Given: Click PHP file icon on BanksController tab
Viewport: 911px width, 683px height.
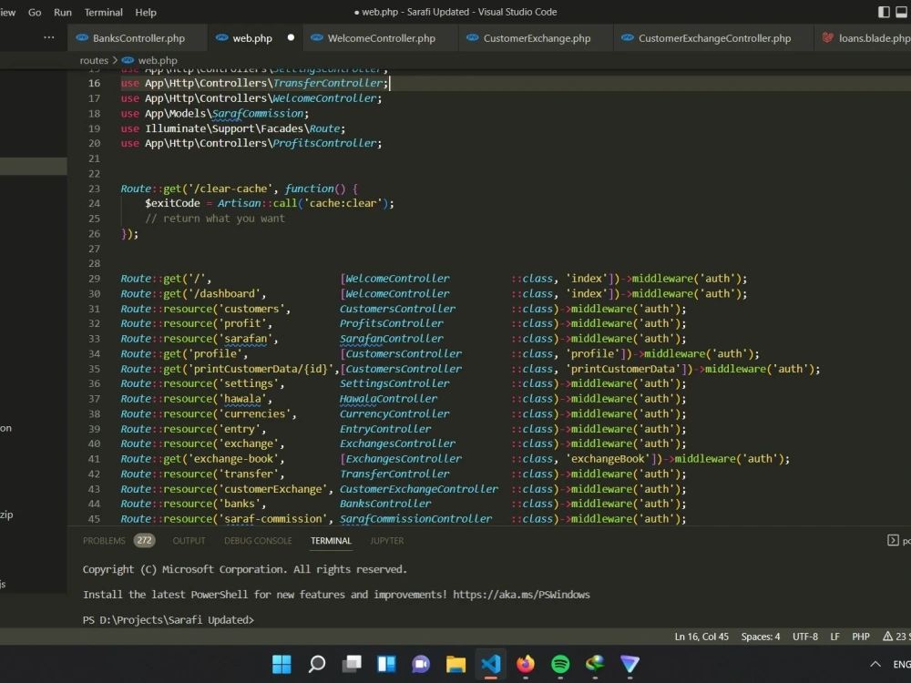Looking at the screenshot, I should 82,37.
